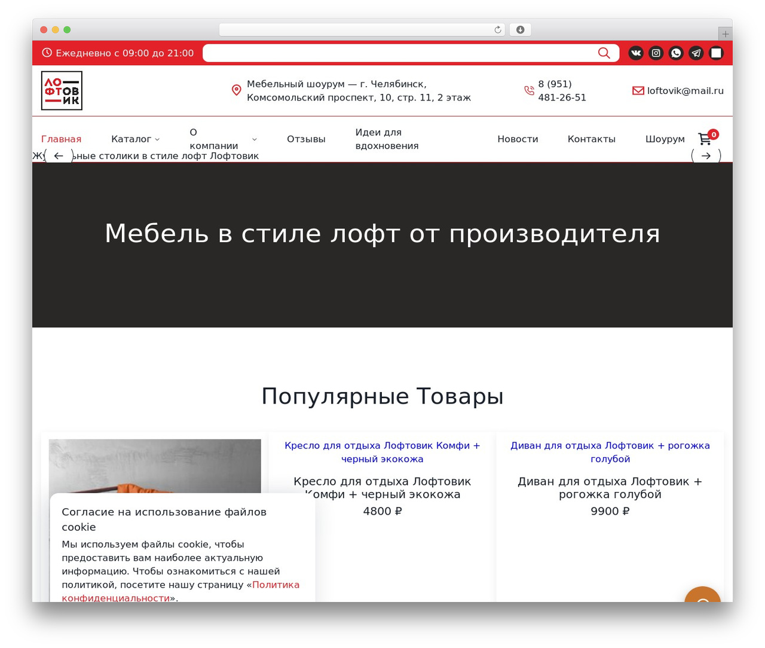Click the browser downloads button

tap(521, 30)
